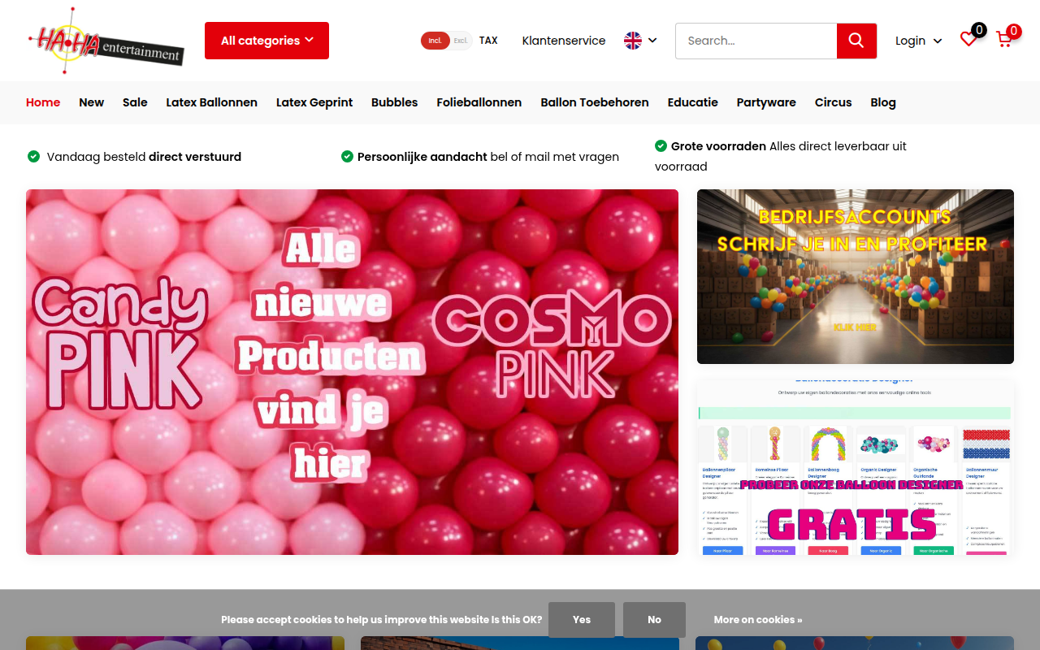
Task: Open the Ballon Toebehoren menu
Action: click(595, 102)
